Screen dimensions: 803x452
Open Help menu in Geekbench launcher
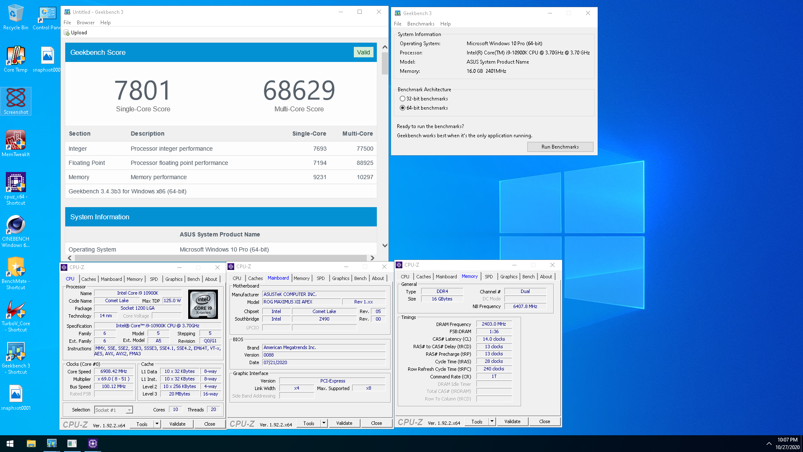click(445, 24)
